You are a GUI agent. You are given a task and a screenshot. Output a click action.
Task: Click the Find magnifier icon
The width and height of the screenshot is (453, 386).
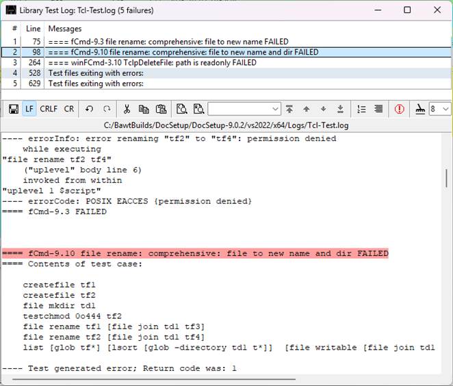(181, 109)
